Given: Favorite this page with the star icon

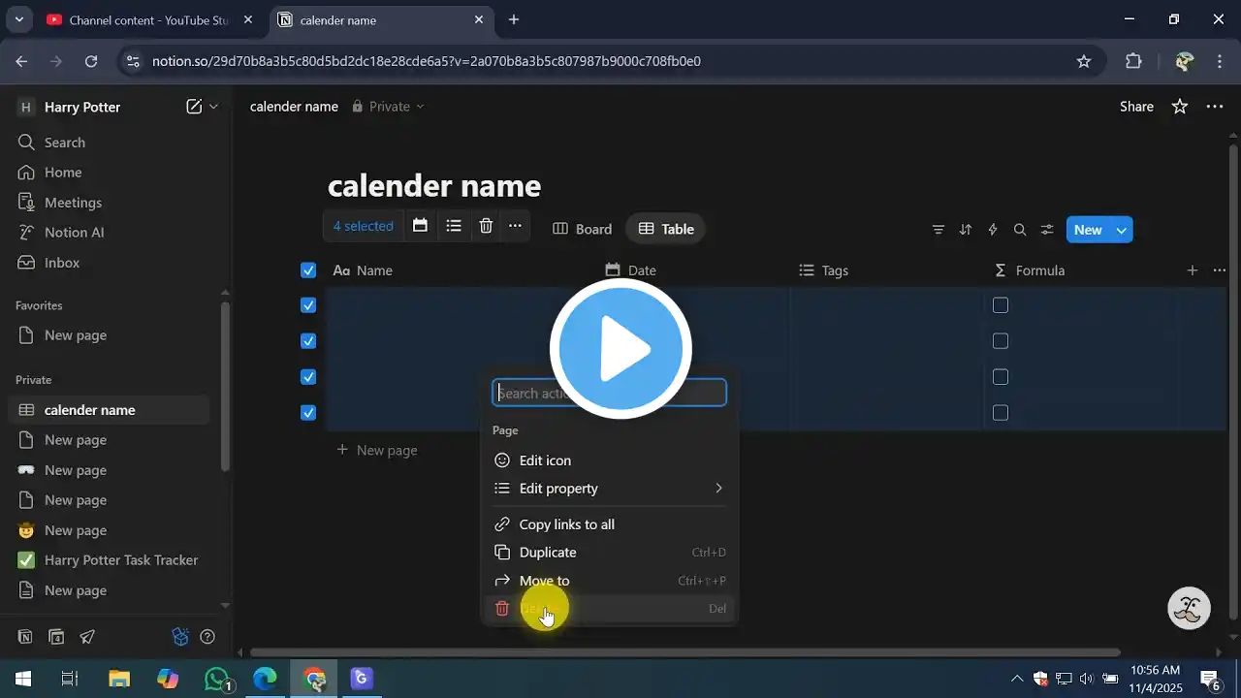Looking at the screenshot, I should 1180,107.
